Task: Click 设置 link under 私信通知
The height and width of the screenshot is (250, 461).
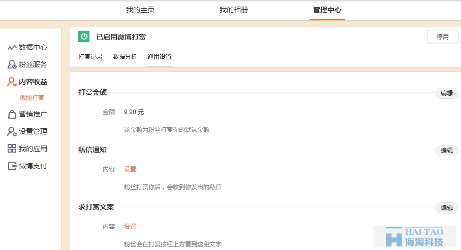Action: pos(130,169)
